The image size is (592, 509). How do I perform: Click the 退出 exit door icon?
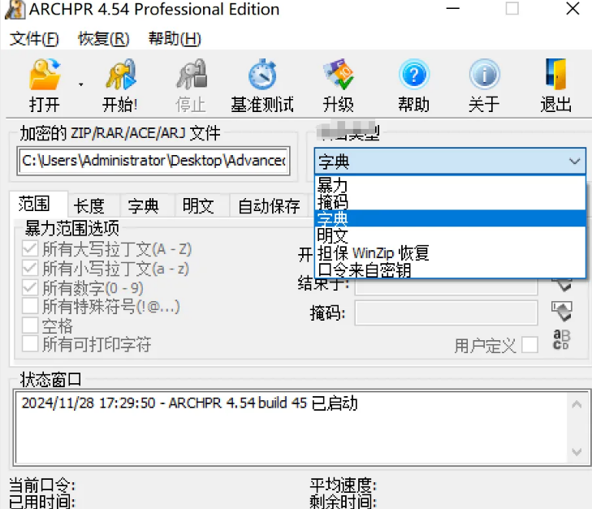pyautogui.click(x=555, y=75)
